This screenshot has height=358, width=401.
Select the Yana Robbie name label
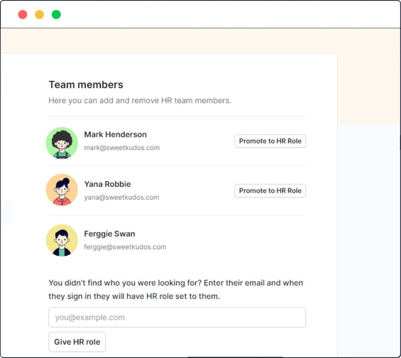point(107,184)
